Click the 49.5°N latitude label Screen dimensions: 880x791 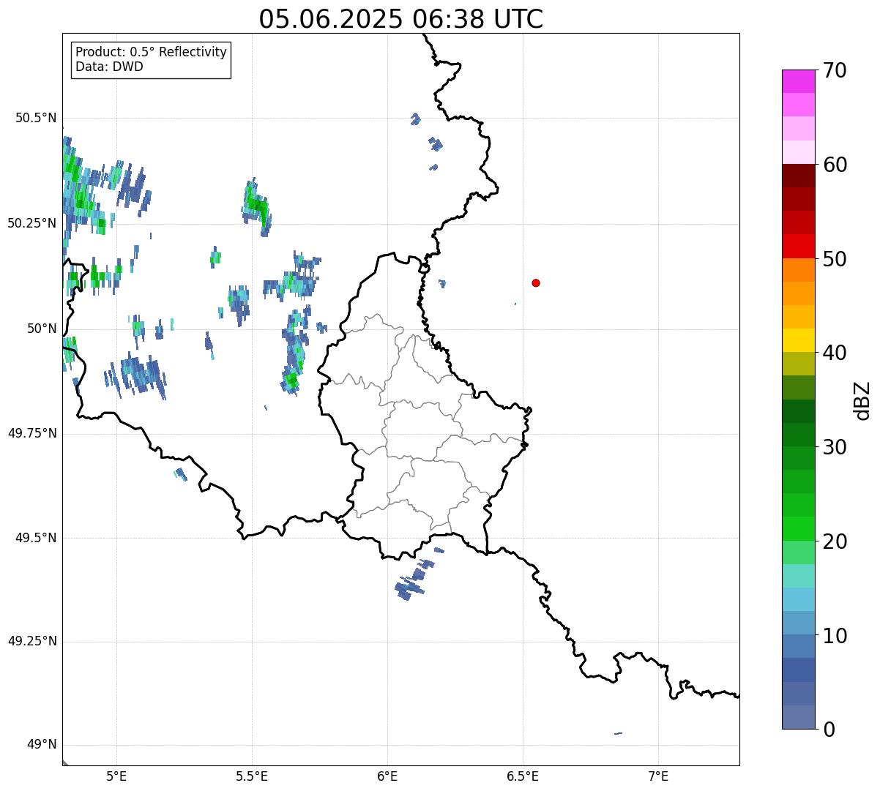(x=35, y=538)
